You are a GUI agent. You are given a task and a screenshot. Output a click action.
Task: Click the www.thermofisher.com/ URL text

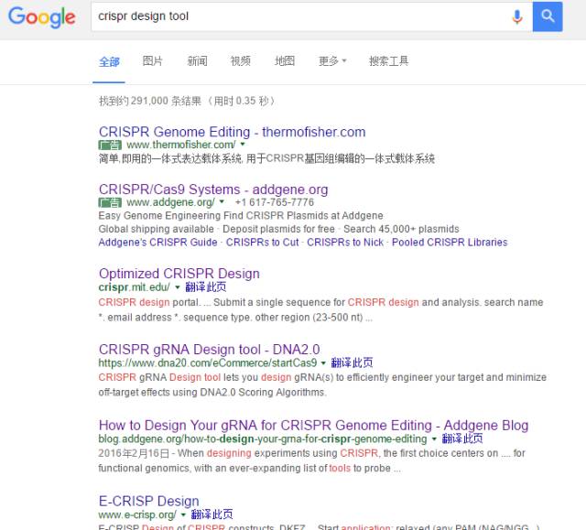coord(181,145)
